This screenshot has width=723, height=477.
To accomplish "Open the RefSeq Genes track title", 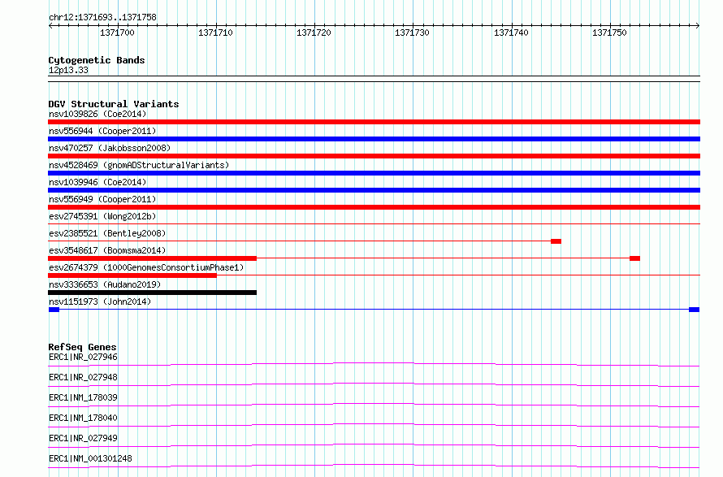I will (x=82, y=347).
